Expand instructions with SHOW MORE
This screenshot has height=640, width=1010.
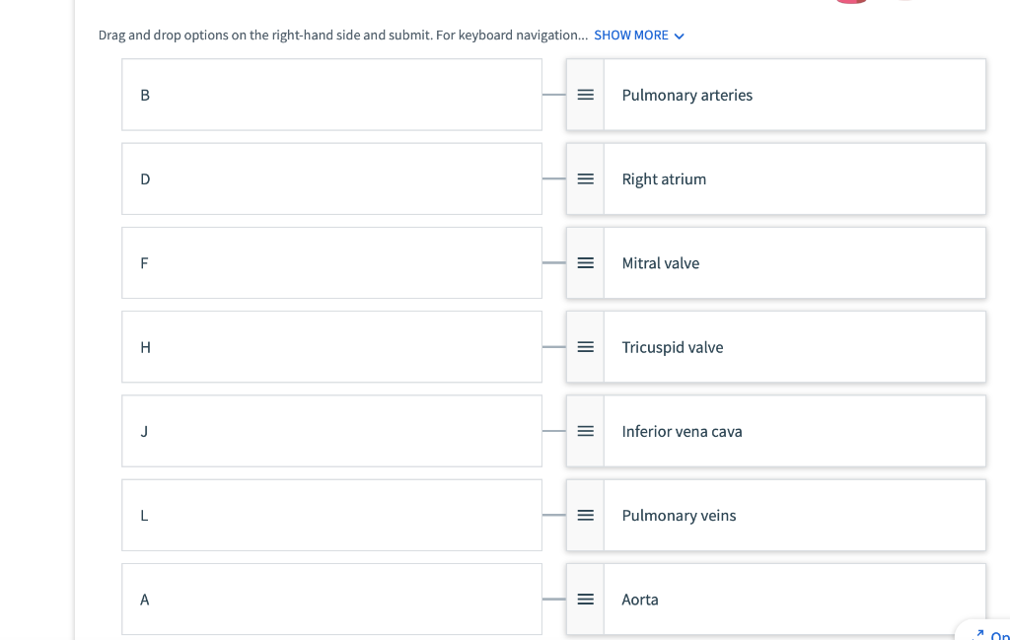click(631, 36)
